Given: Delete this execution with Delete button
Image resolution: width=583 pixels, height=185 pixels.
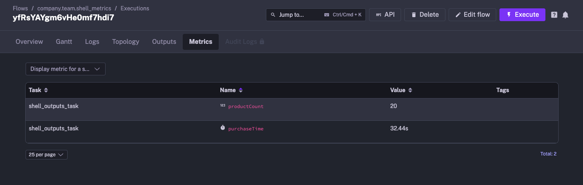Looking at the screenshot, I should pyautogui.click(x=425, y=15).
